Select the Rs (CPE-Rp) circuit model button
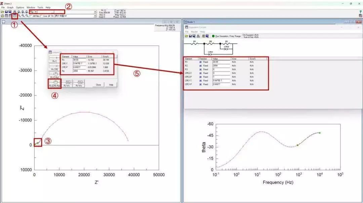Screen dimensions: 363x203 [x=55, y=84]
